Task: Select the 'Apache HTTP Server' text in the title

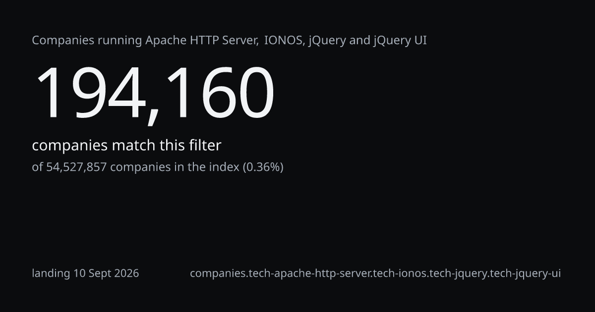Action: (x=201, y=41)
